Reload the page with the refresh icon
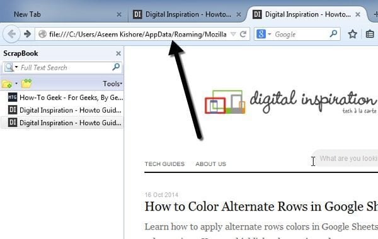 243,34
